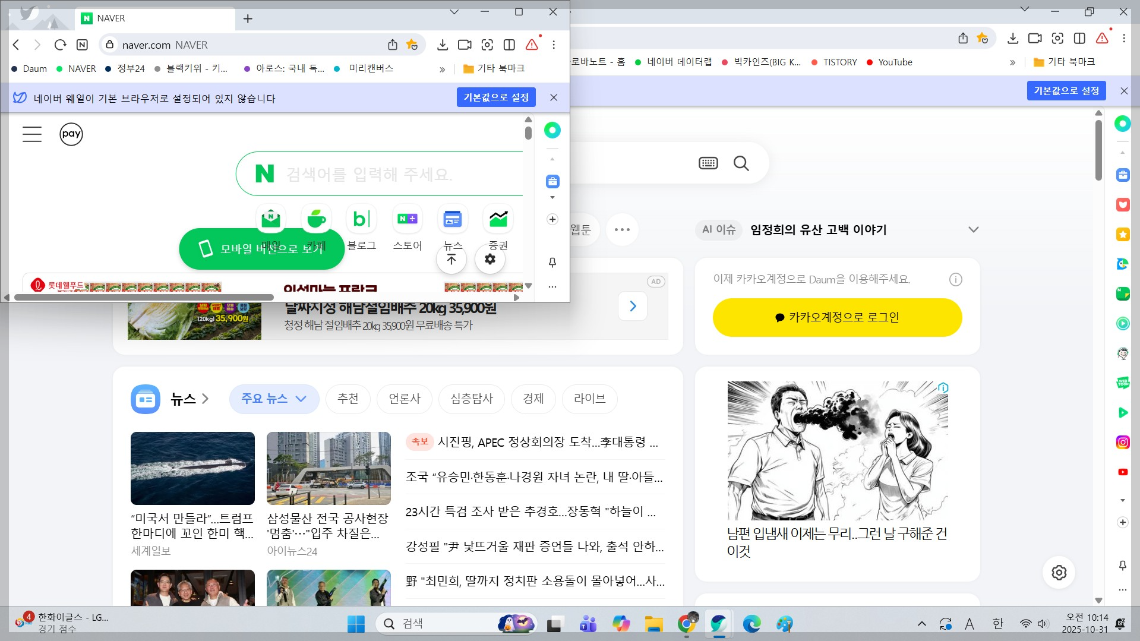This screenshot has width=1140, height=641.
Task: Open YouTube from the Whale sidebar
Action: (x=1122, y=472)
